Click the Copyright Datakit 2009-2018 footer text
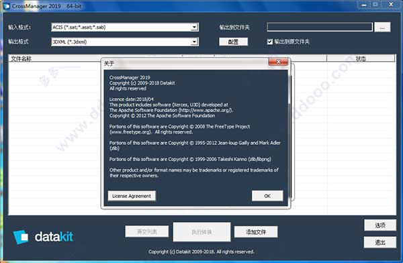403x263 pixels. 201,252
